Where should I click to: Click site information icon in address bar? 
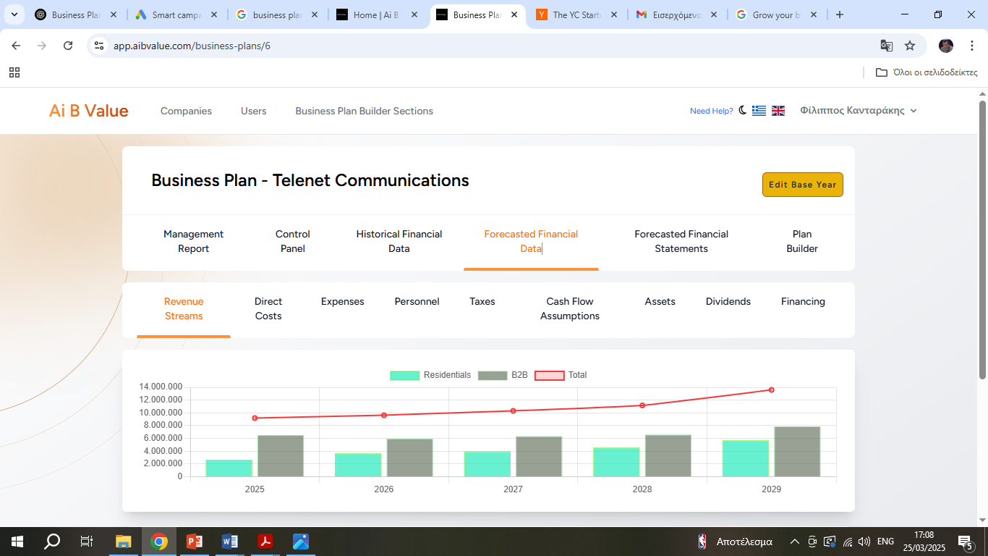[x=100, y=46]
